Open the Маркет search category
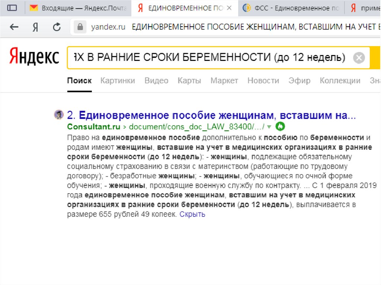Image resolution: width=381 pixels, height=285 pixels. coord(224,81)
